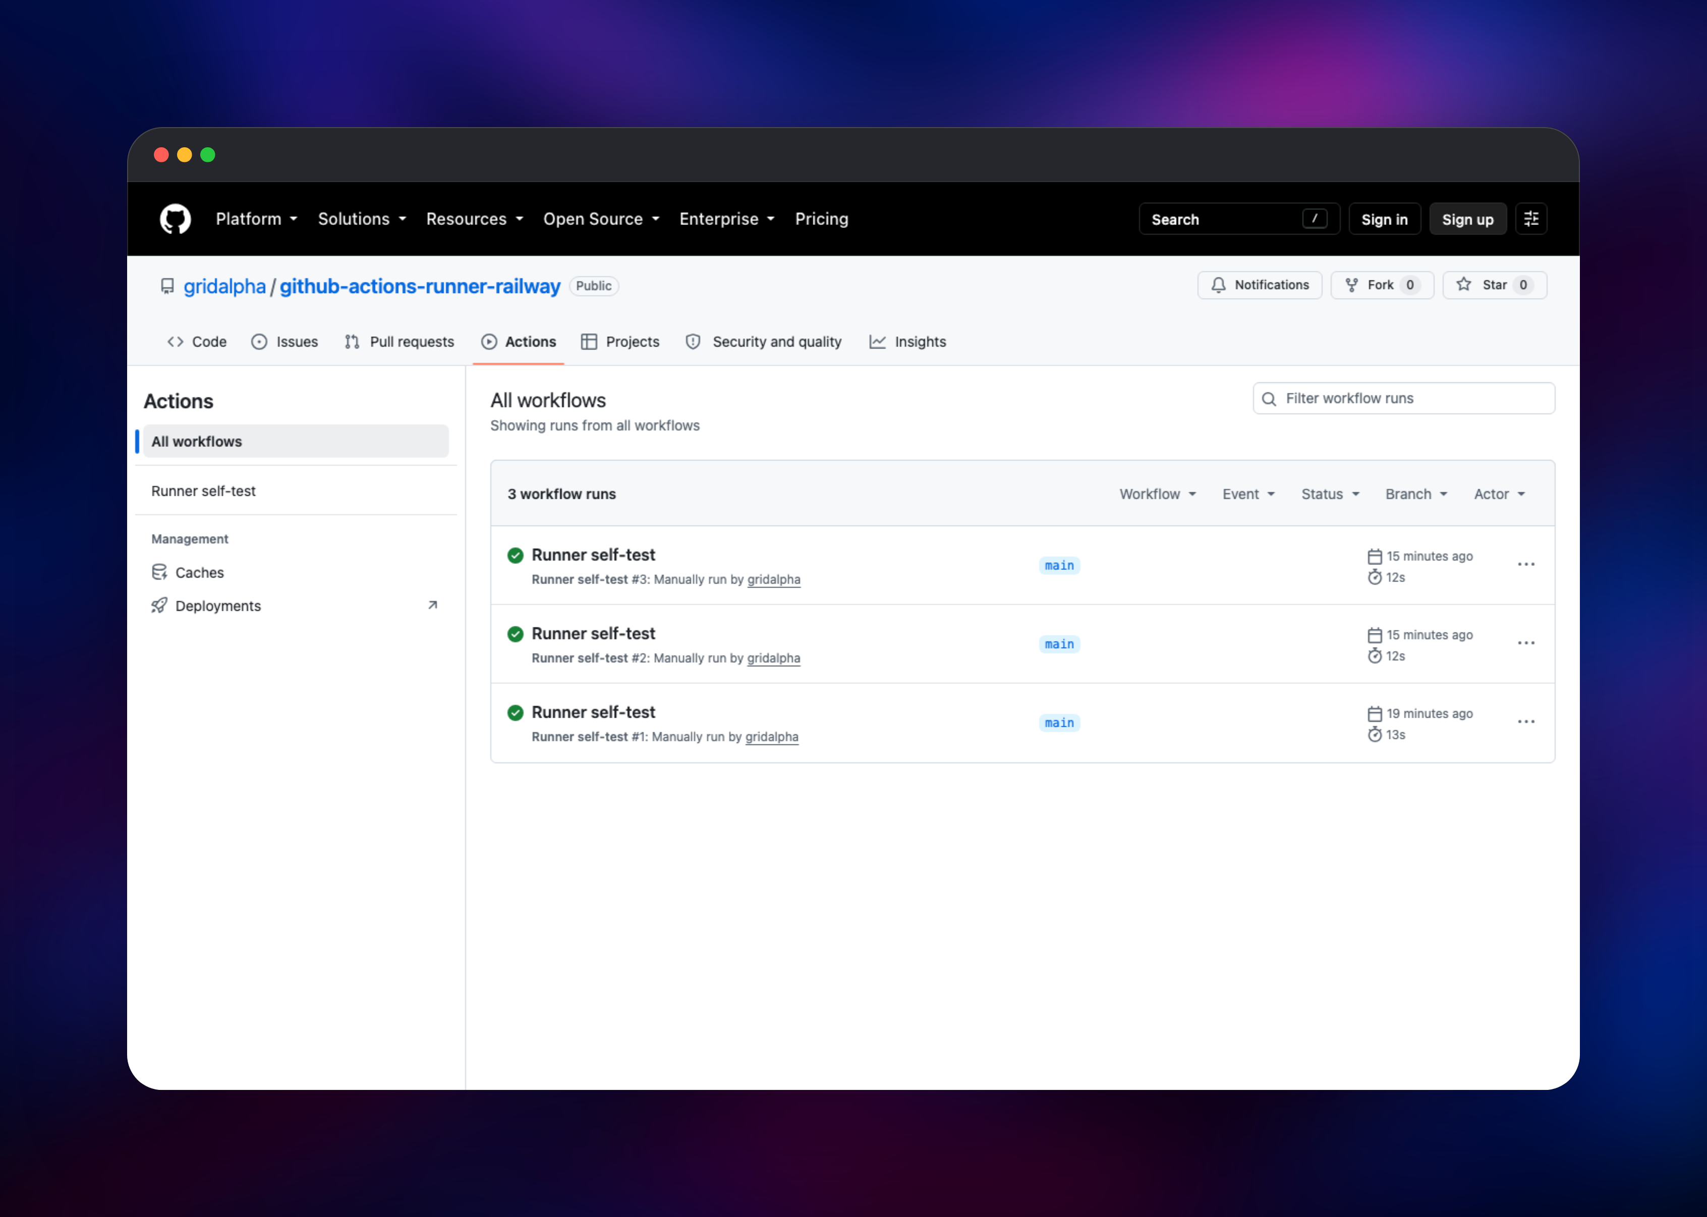Open the Branch filter dropdown
This screenshot has width=1707, height=1217.
click(1416, 494)
